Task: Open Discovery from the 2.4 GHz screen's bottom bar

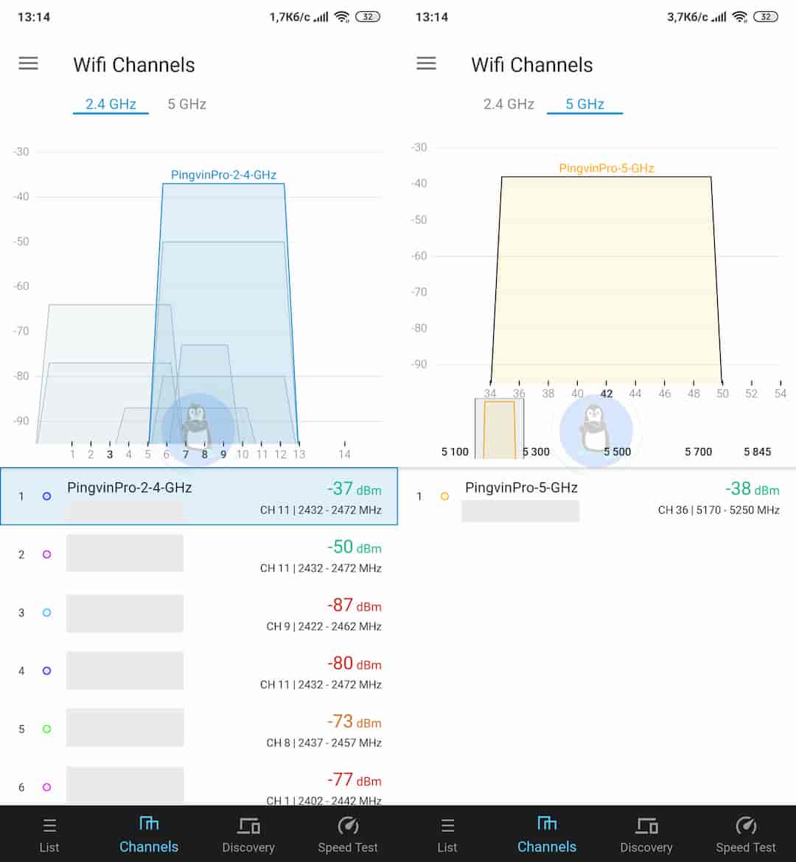Action: point(248,835)
